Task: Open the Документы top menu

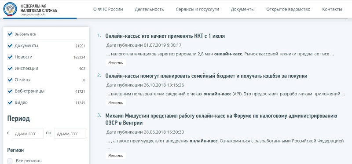Action: pyautogui.click(x=243, y=9)
